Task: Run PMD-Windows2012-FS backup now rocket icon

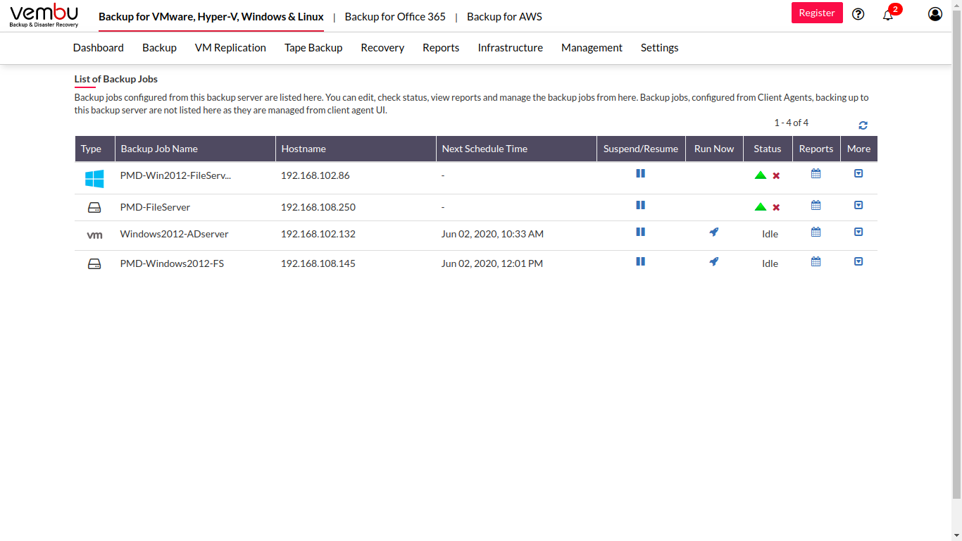Action: 714,261
